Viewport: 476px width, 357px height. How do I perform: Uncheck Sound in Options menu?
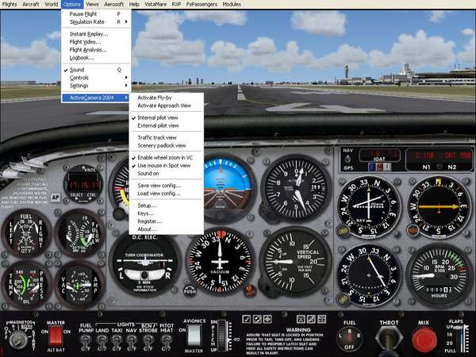(x=96, y=70)
